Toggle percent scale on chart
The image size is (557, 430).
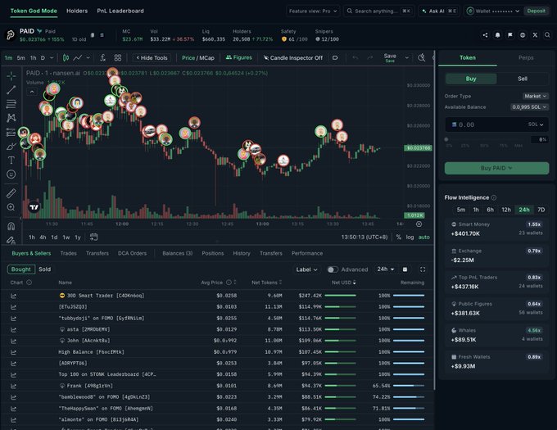399,237
